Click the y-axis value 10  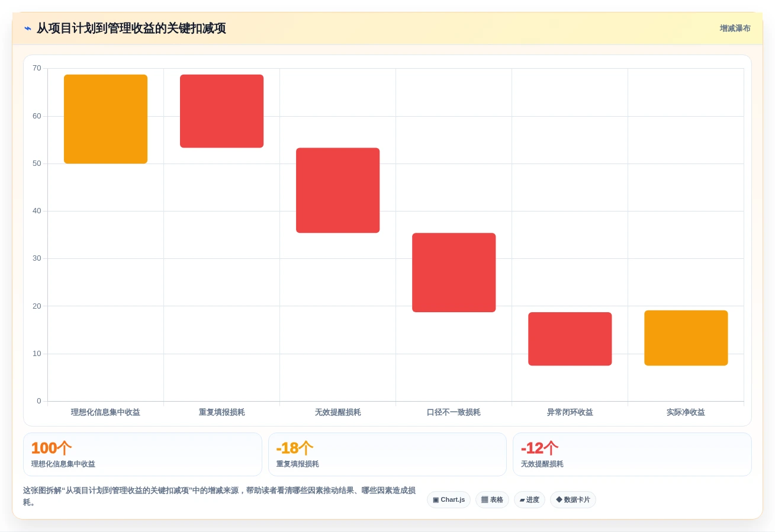[37, 354]
